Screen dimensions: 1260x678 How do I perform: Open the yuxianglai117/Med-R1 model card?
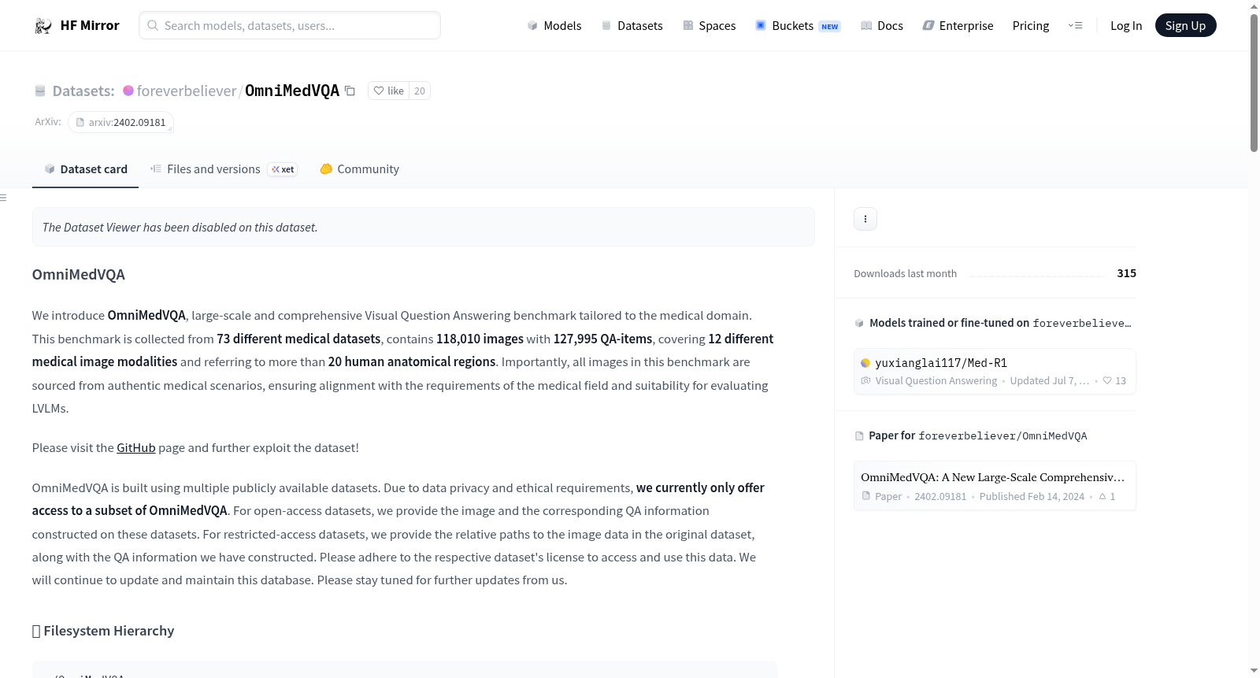click(x=995, y=372)
